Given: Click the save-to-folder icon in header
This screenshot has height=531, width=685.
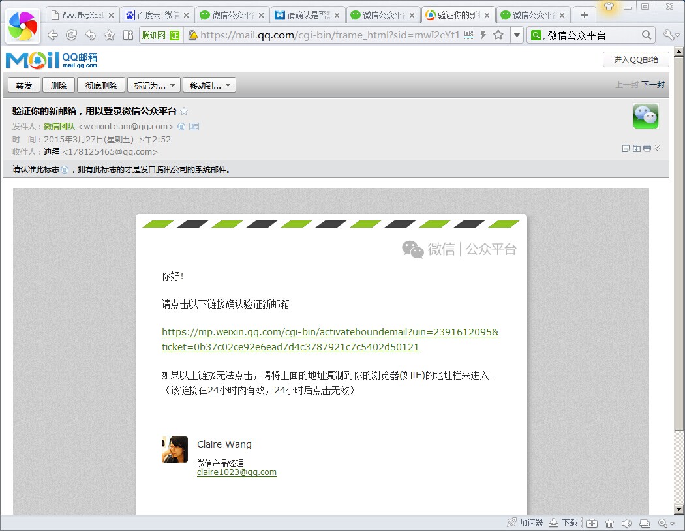Looking at the screenshot, I should (637, 149).
